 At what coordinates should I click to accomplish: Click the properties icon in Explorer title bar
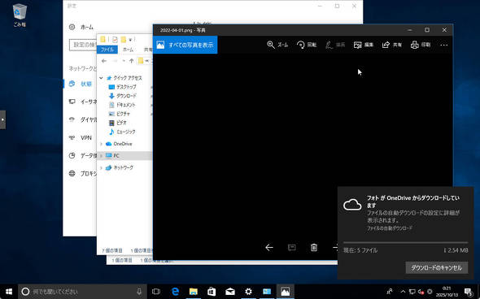pyautogui.click(x=115, y=40)
